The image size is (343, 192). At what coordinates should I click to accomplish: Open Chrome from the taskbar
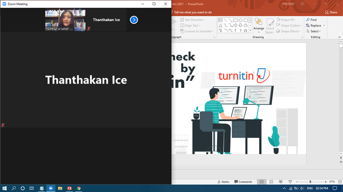pos(78,188)
